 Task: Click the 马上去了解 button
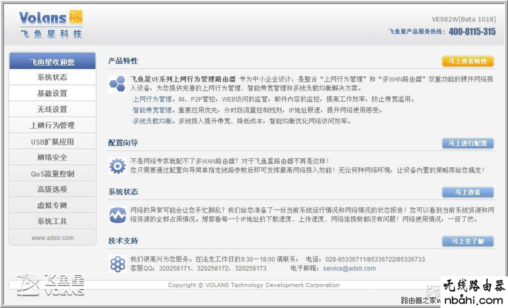tap(468, 241)
